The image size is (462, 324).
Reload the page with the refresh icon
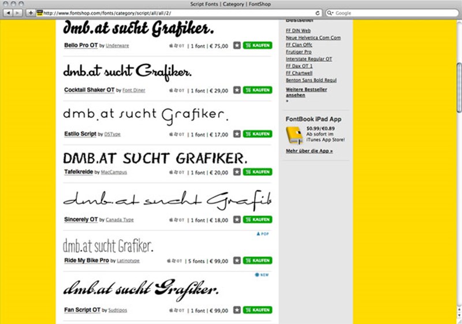(318, 13)
